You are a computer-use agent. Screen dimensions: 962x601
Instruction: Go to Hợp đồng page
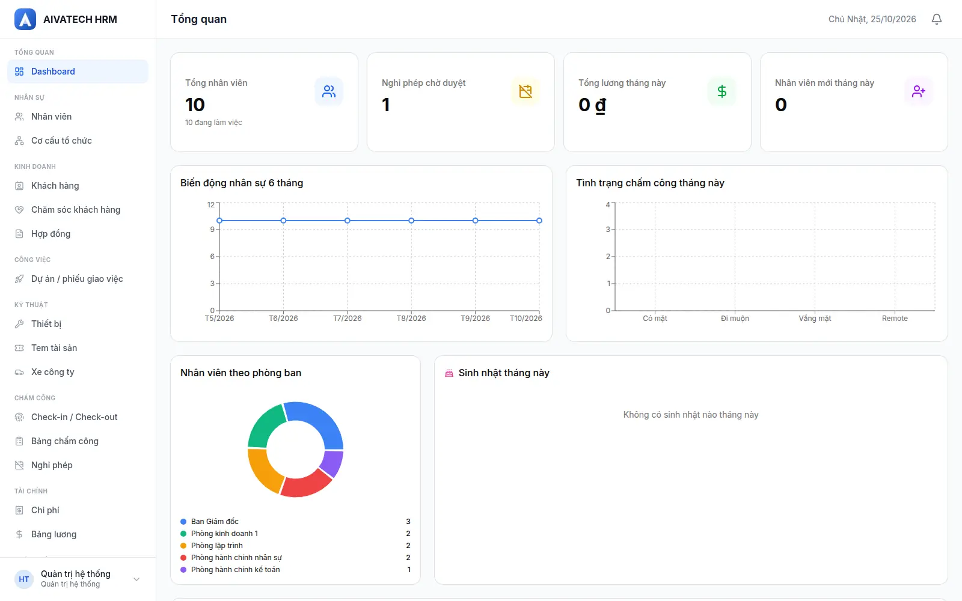(78, 234)
